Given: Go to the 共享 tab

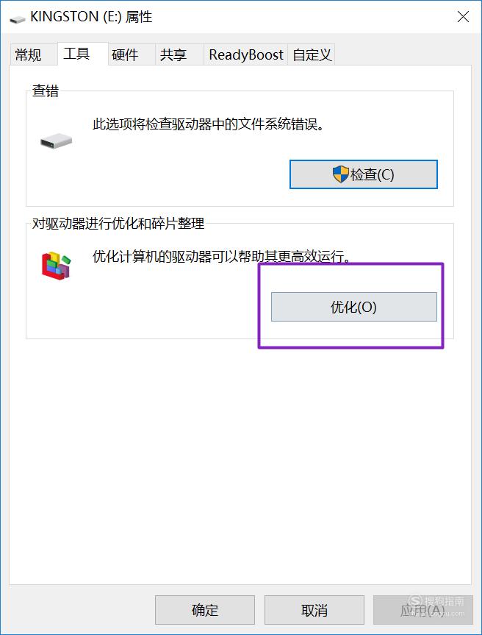Looking at the screenshot, I should point(173,54).
